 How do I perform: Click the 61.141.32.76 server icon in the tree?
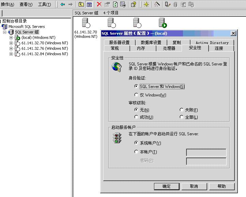[17, 48]
